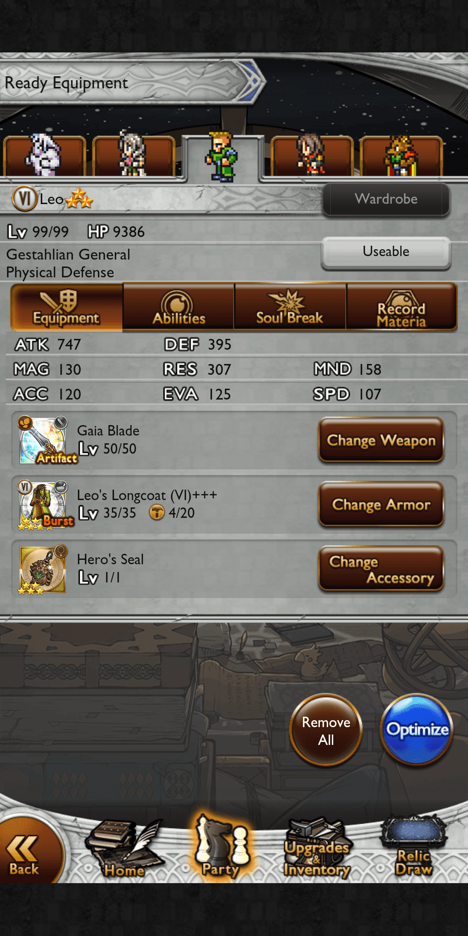Select the gray-haired character party slot
Image resolution: width=468 pixels, height=936 pixels.
click(x=133, y=156)
